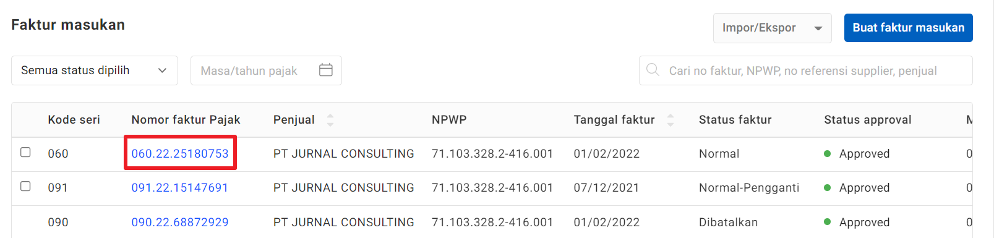Sort by Penjual column arrows
994x238 pixels.
pyautogui.click(x=330, y=120)
